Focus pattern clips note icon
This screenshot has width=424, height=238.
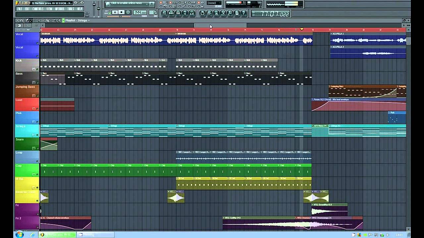(36, 25)
